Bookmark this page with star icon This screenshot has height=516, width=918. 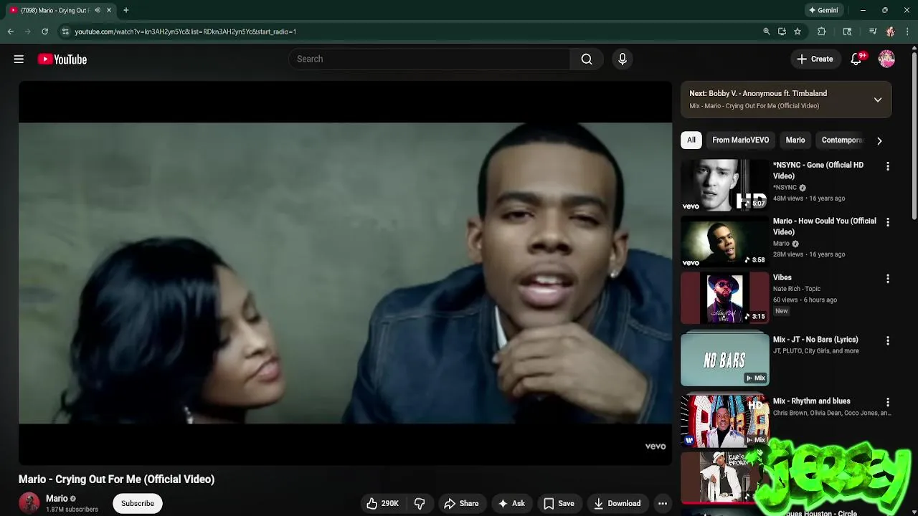798,32
